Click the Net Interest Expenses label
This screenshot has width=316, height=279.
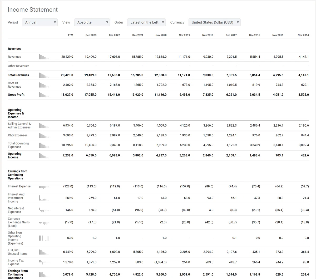pos(16,210)
